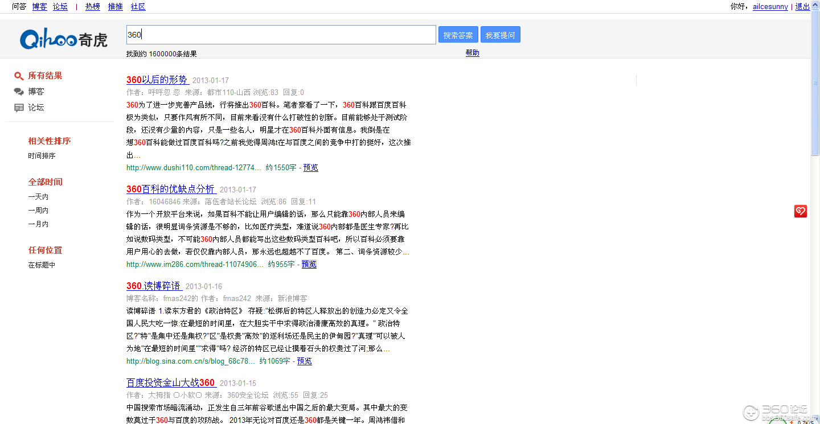Select 相关性排序 sorting option
The height and width of the screenshot is (424, 820).
click(x=50, y=141)
